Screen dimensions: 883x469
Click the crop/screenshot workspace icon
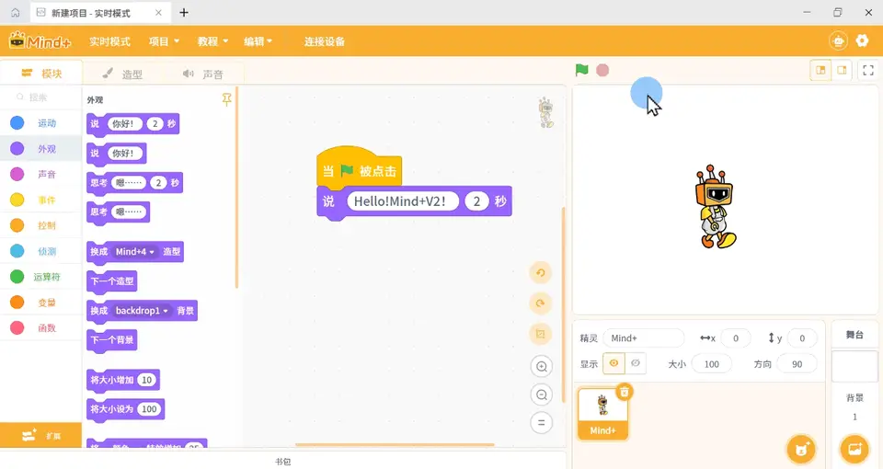(x=541, y=334)
